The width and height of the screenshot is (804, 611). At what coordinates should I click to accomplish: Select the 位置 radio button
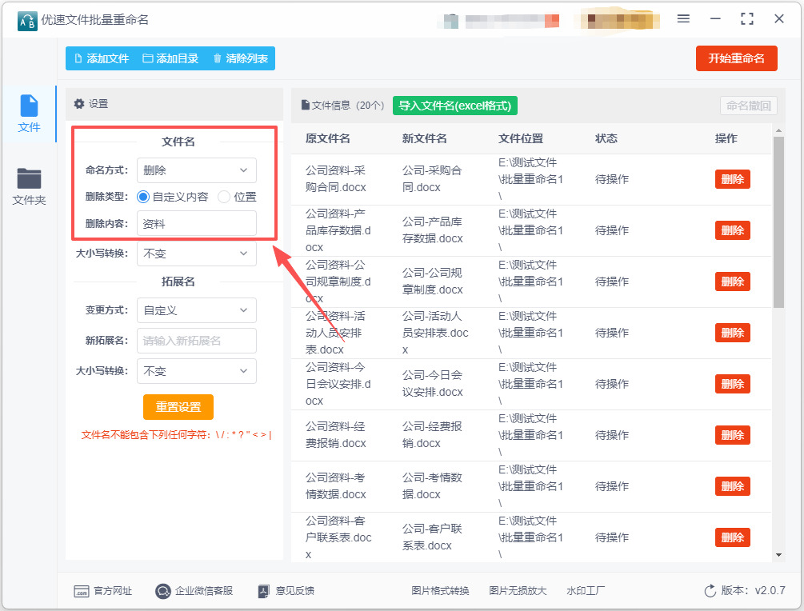[x=224, y=197]
